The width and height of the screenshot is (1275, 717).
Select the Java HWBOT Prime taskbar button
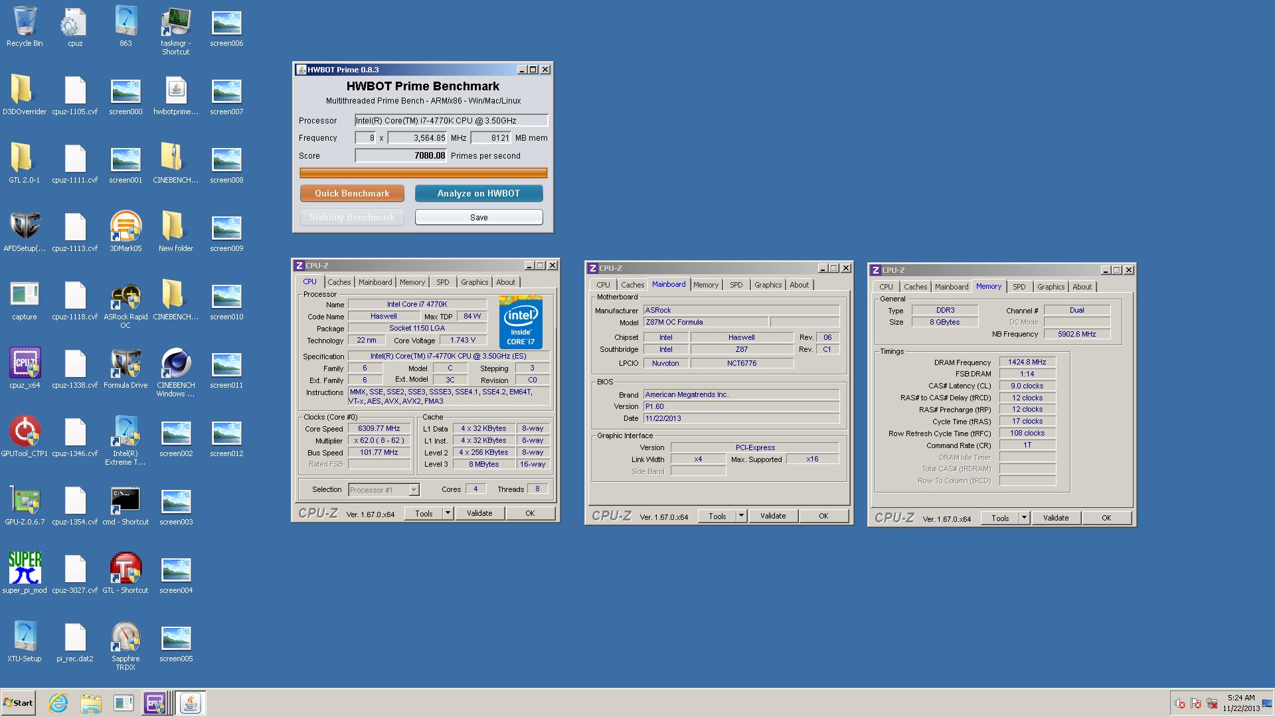coord(191,703)
